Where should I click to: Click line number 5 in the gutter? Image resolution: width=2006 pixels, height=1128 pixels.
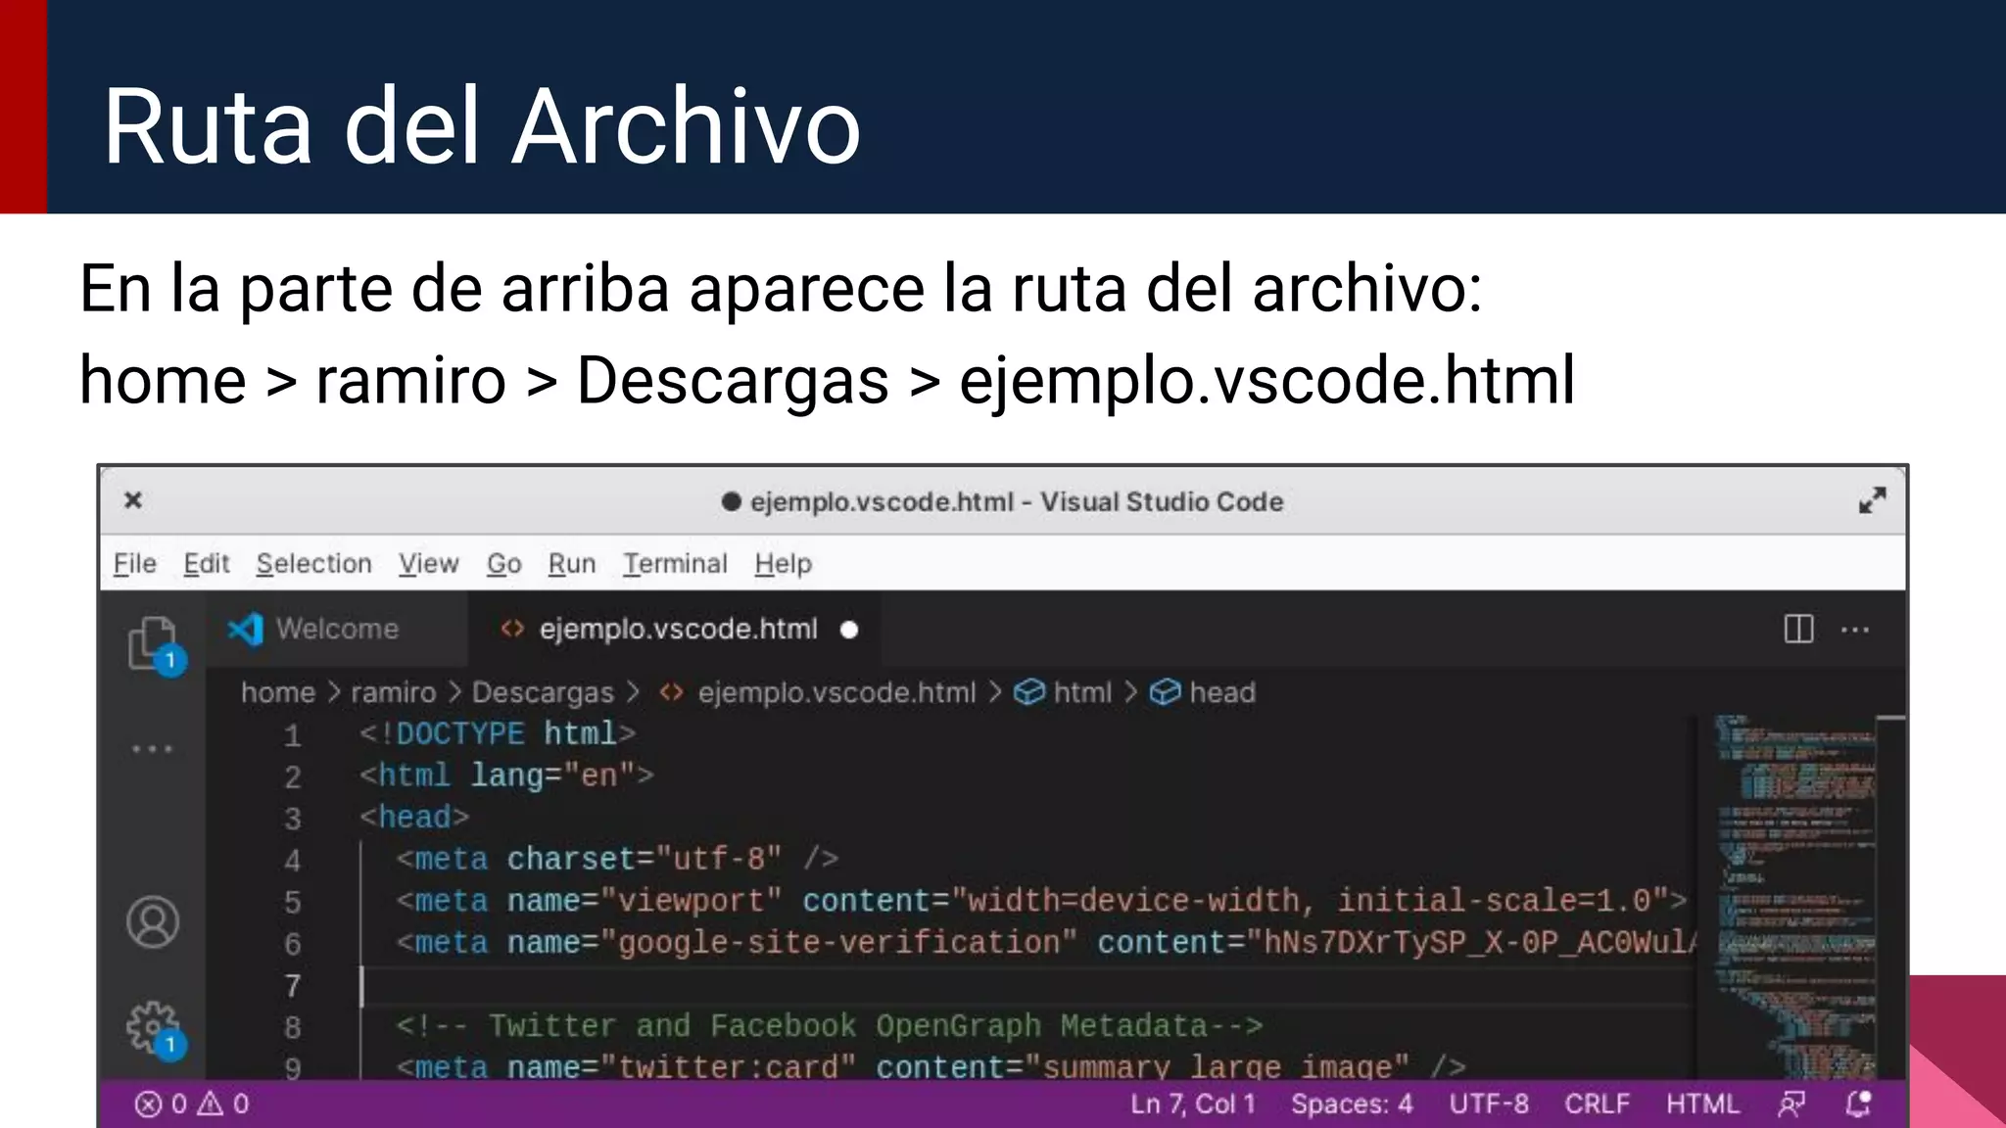tap(292, 902)
